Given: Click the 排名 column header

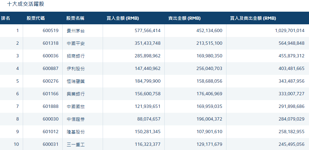Looking at the screenshot, I should coord(6,18).
